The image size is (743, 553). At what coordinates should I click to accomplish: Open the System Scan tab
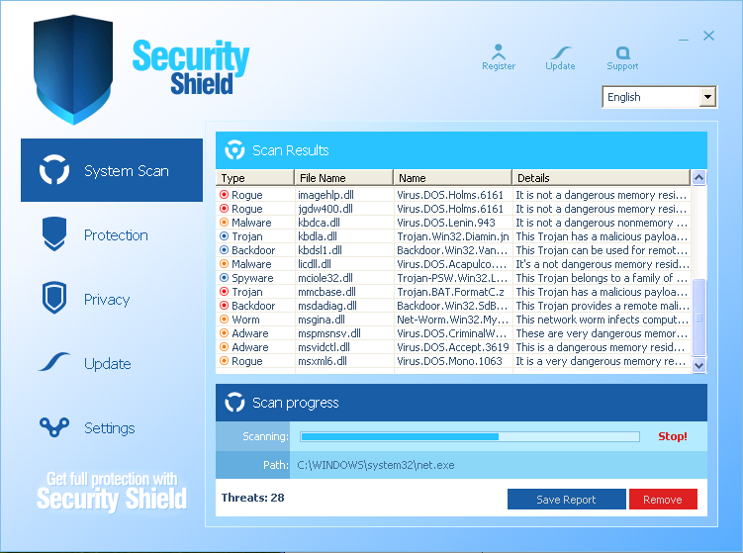click(x=112, y=170)
